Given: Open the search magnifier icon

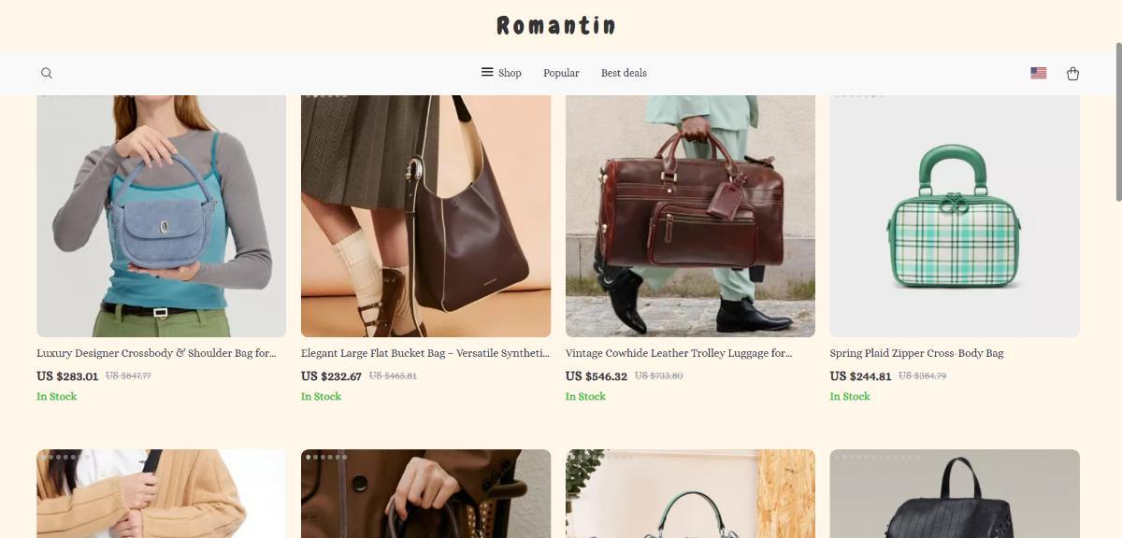Looking at the screenshot, I should click(x=47, y=73).
